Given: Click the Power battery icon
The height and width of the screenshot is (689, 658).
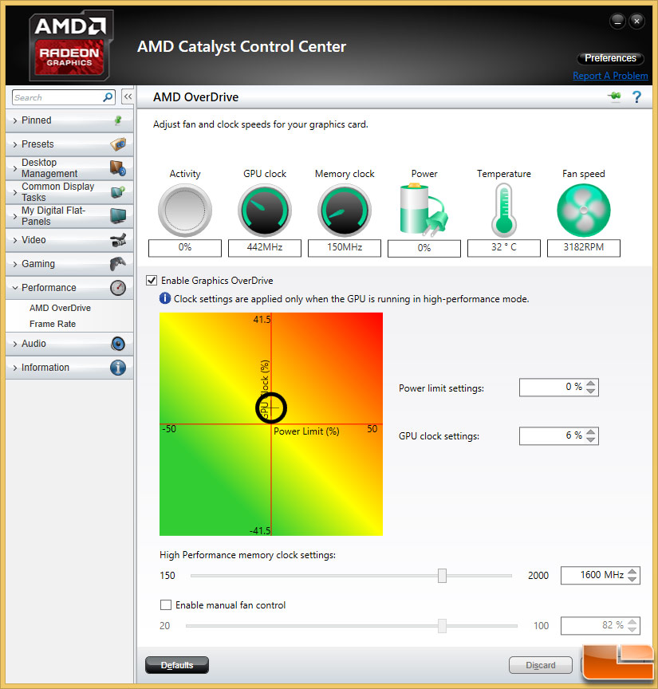Looking at the screenshot, I should click(x=424, y=209).
